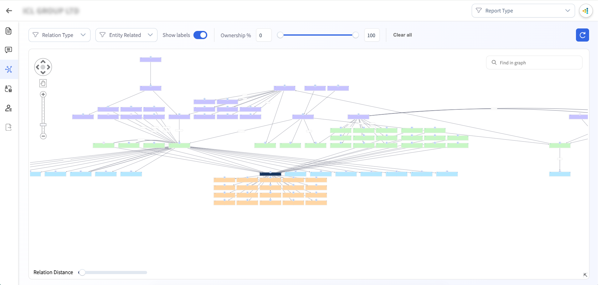The image size is (601, 285).
Task: Click the Clear all button
Action: click(402, 35)
